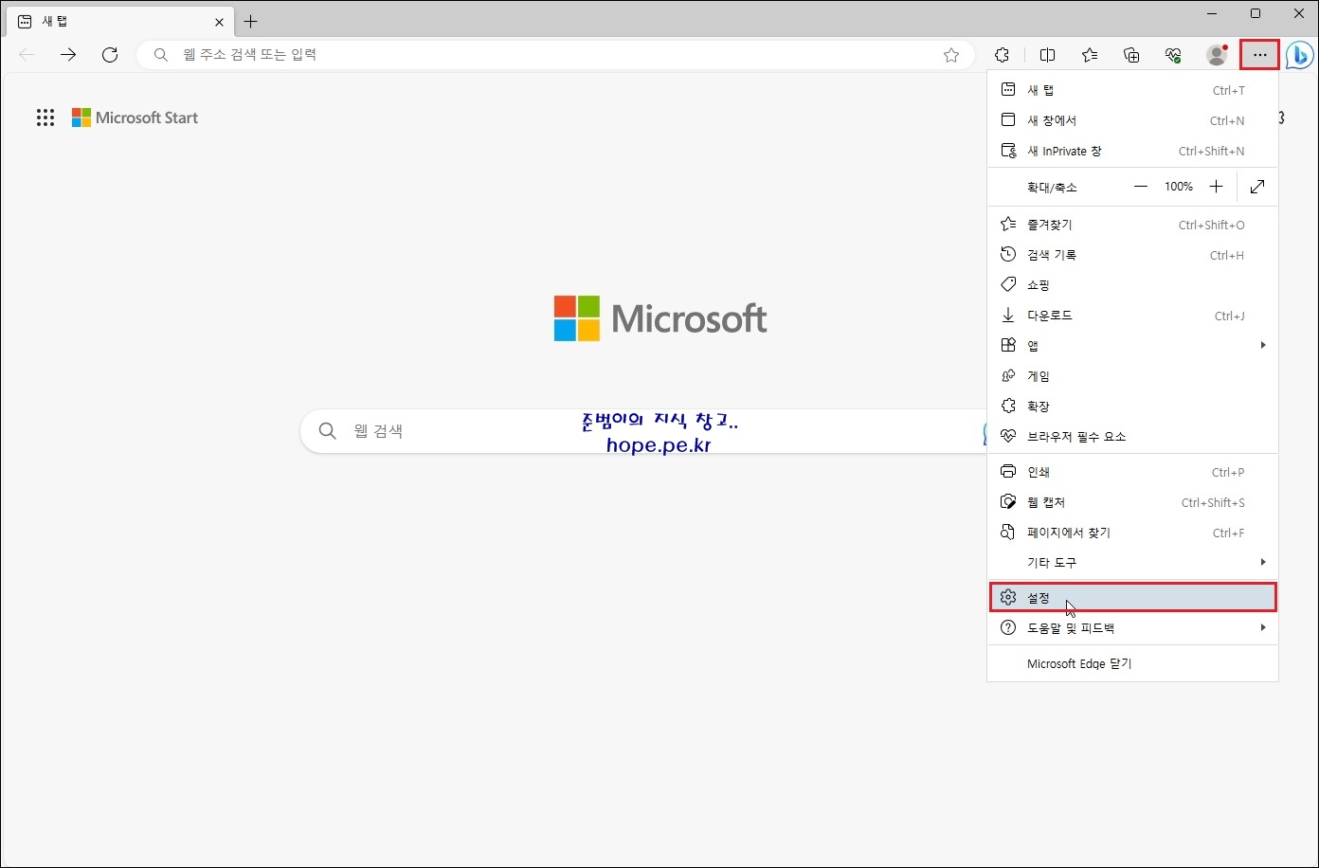Open 다운로드 menu item

tap(1132, 316)
